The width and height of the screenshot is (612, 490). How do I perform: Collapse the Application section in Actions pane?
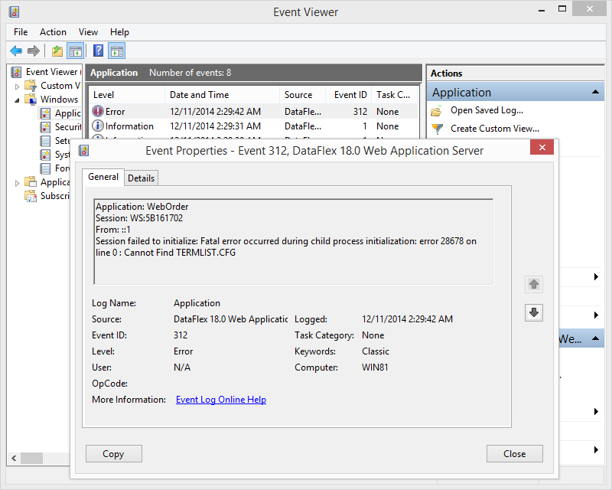click(x=595, y=92)
